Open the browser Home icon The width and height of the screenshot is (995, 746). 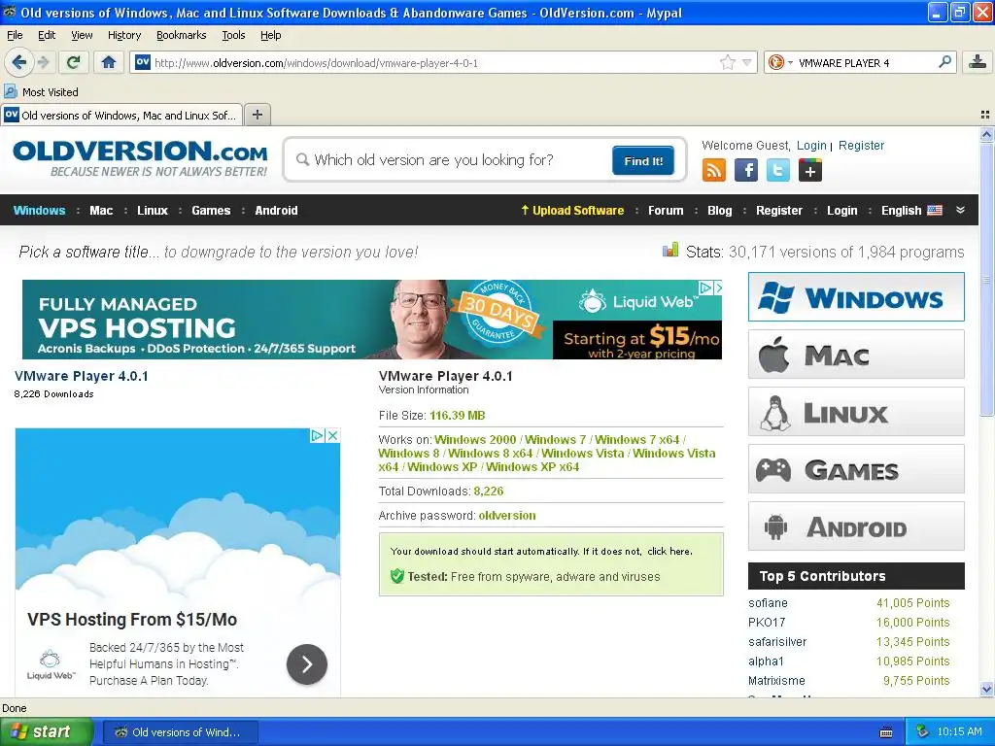pos(109,62)
